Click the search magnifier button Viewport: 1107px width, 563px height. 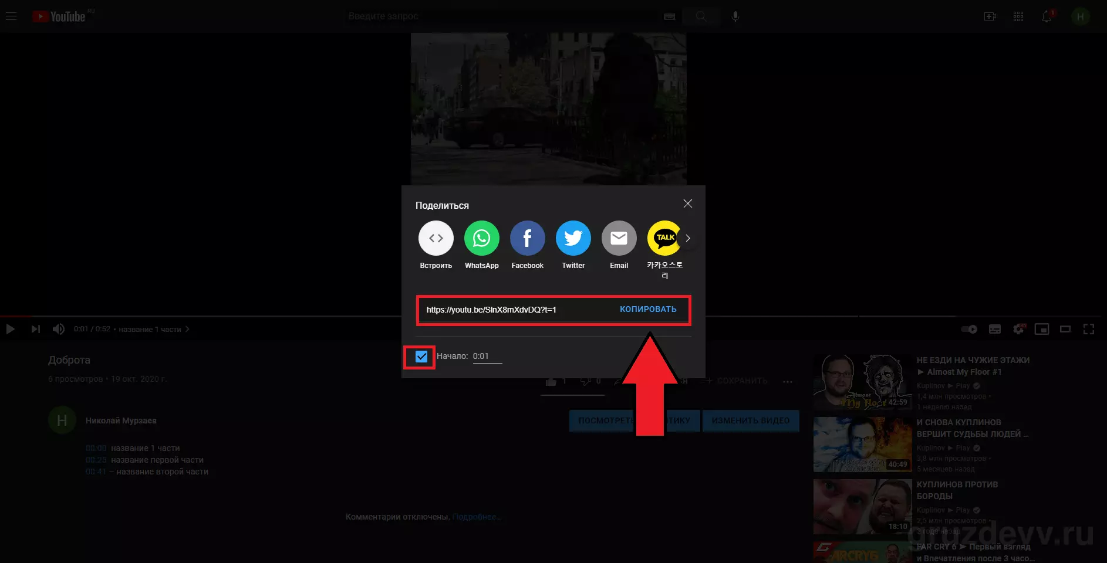(x=701, y=16)
